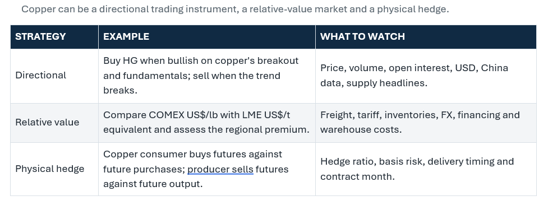
Task: Click the text 'against future output'
Action: pos(153,184)
